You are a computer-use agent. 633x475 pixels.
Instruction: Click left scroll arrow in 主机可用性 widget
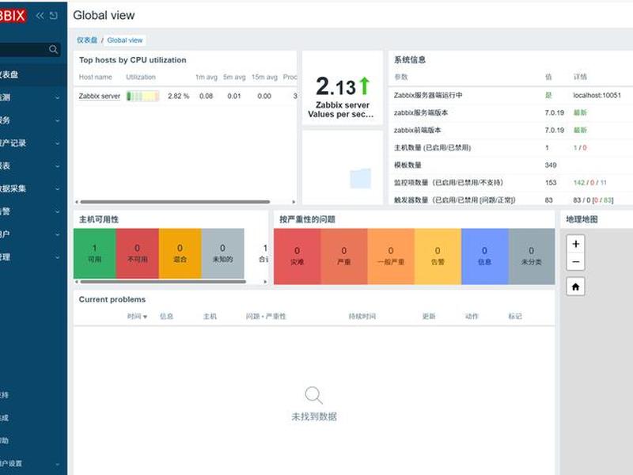pyautogui.click(x=76, y=282)
